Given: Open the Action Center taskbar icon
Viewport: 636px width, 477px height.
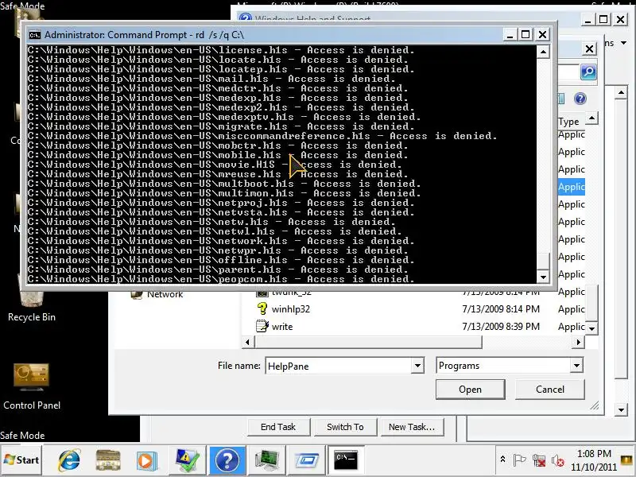Looking at the screenshot, I should coord(188,460).
